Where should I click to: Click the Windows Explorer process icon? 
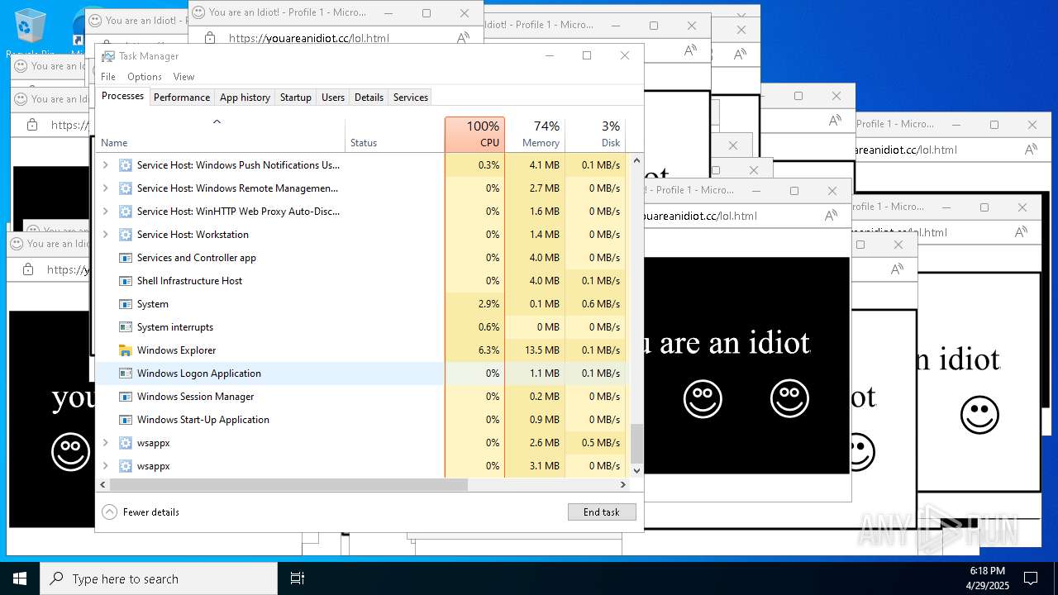click(126, 350)
